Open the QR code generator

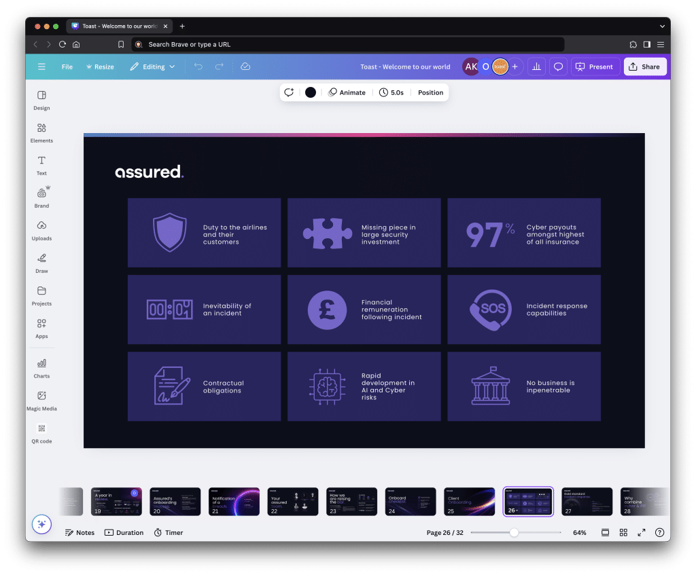(41, 432)
